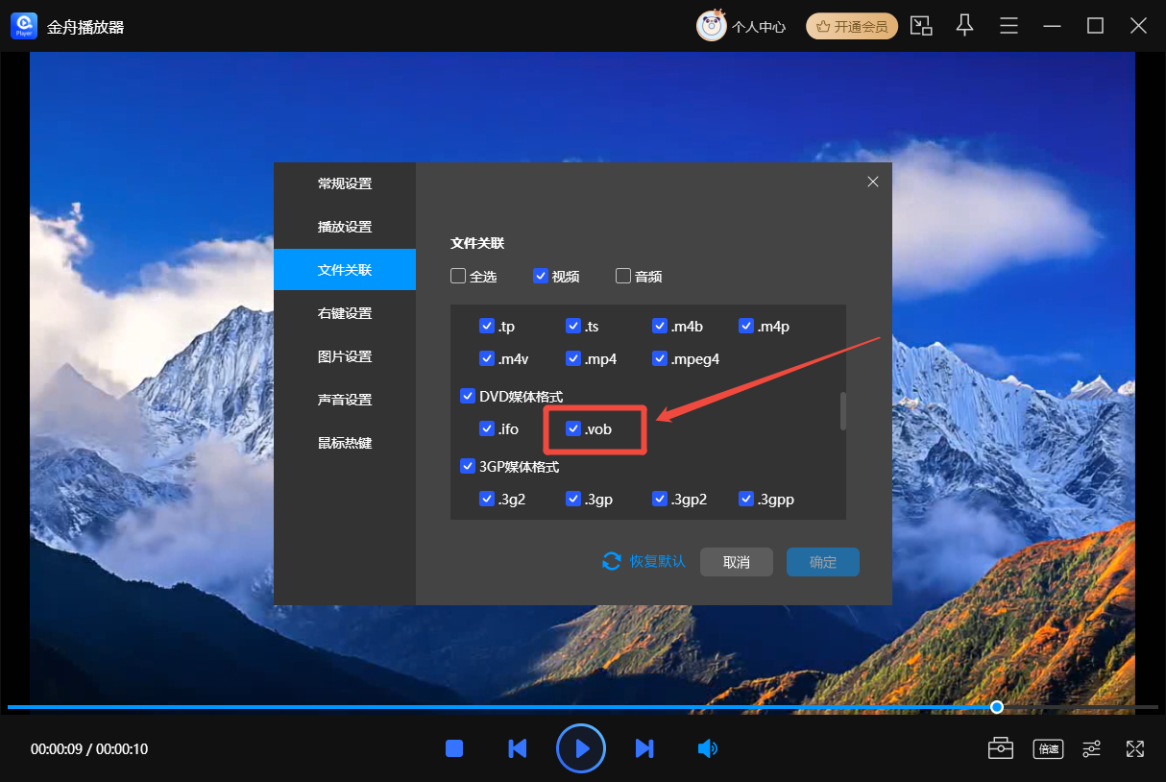Viewport: 1166px width, 782px height.
Task: Click the 开通会员 membership button
Action: click(x=852, y=26)
